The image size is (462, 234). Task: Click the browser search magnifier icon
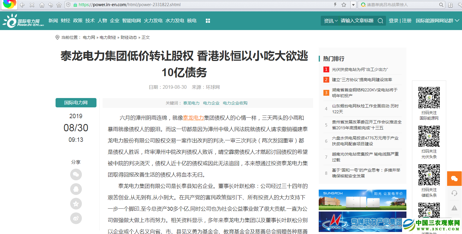click(x=441, y=5)
